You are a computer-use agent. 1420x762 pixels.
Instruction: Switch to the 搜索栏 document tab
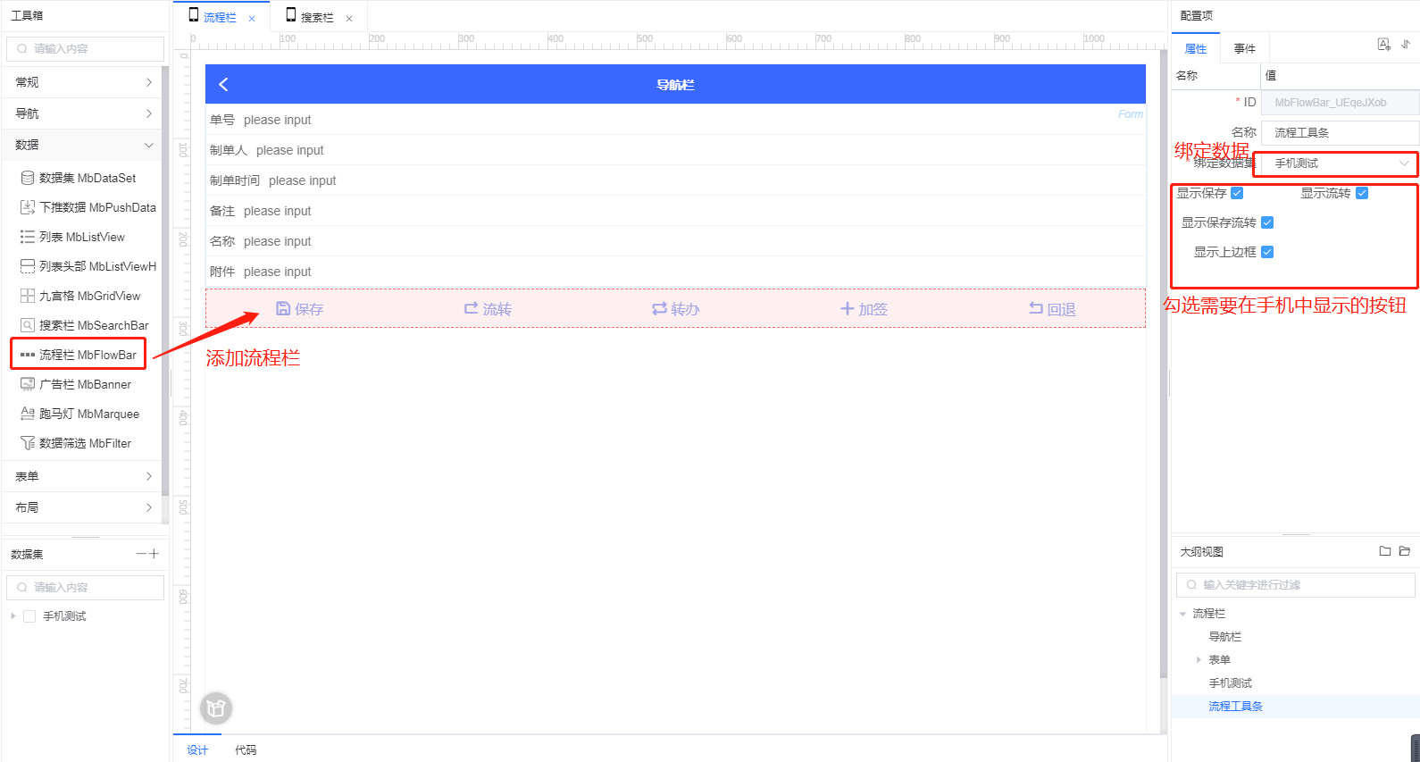(x=316, y=17)
